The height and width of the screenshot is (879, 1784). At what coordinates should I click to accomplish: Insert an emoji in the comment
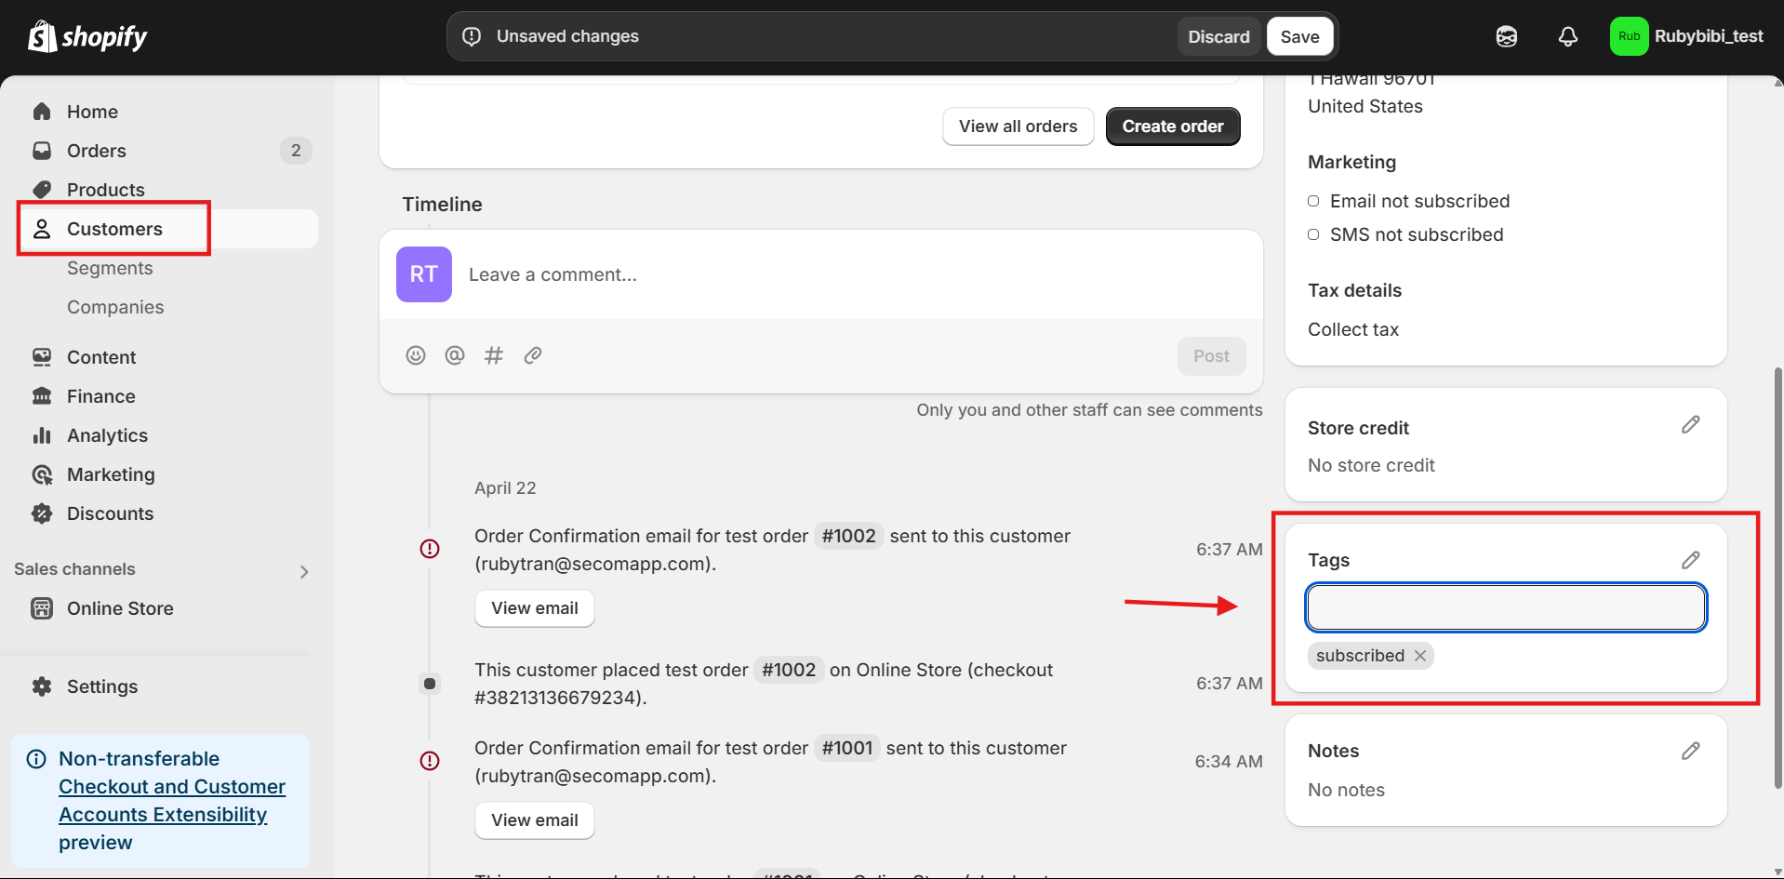click(416, 355)
